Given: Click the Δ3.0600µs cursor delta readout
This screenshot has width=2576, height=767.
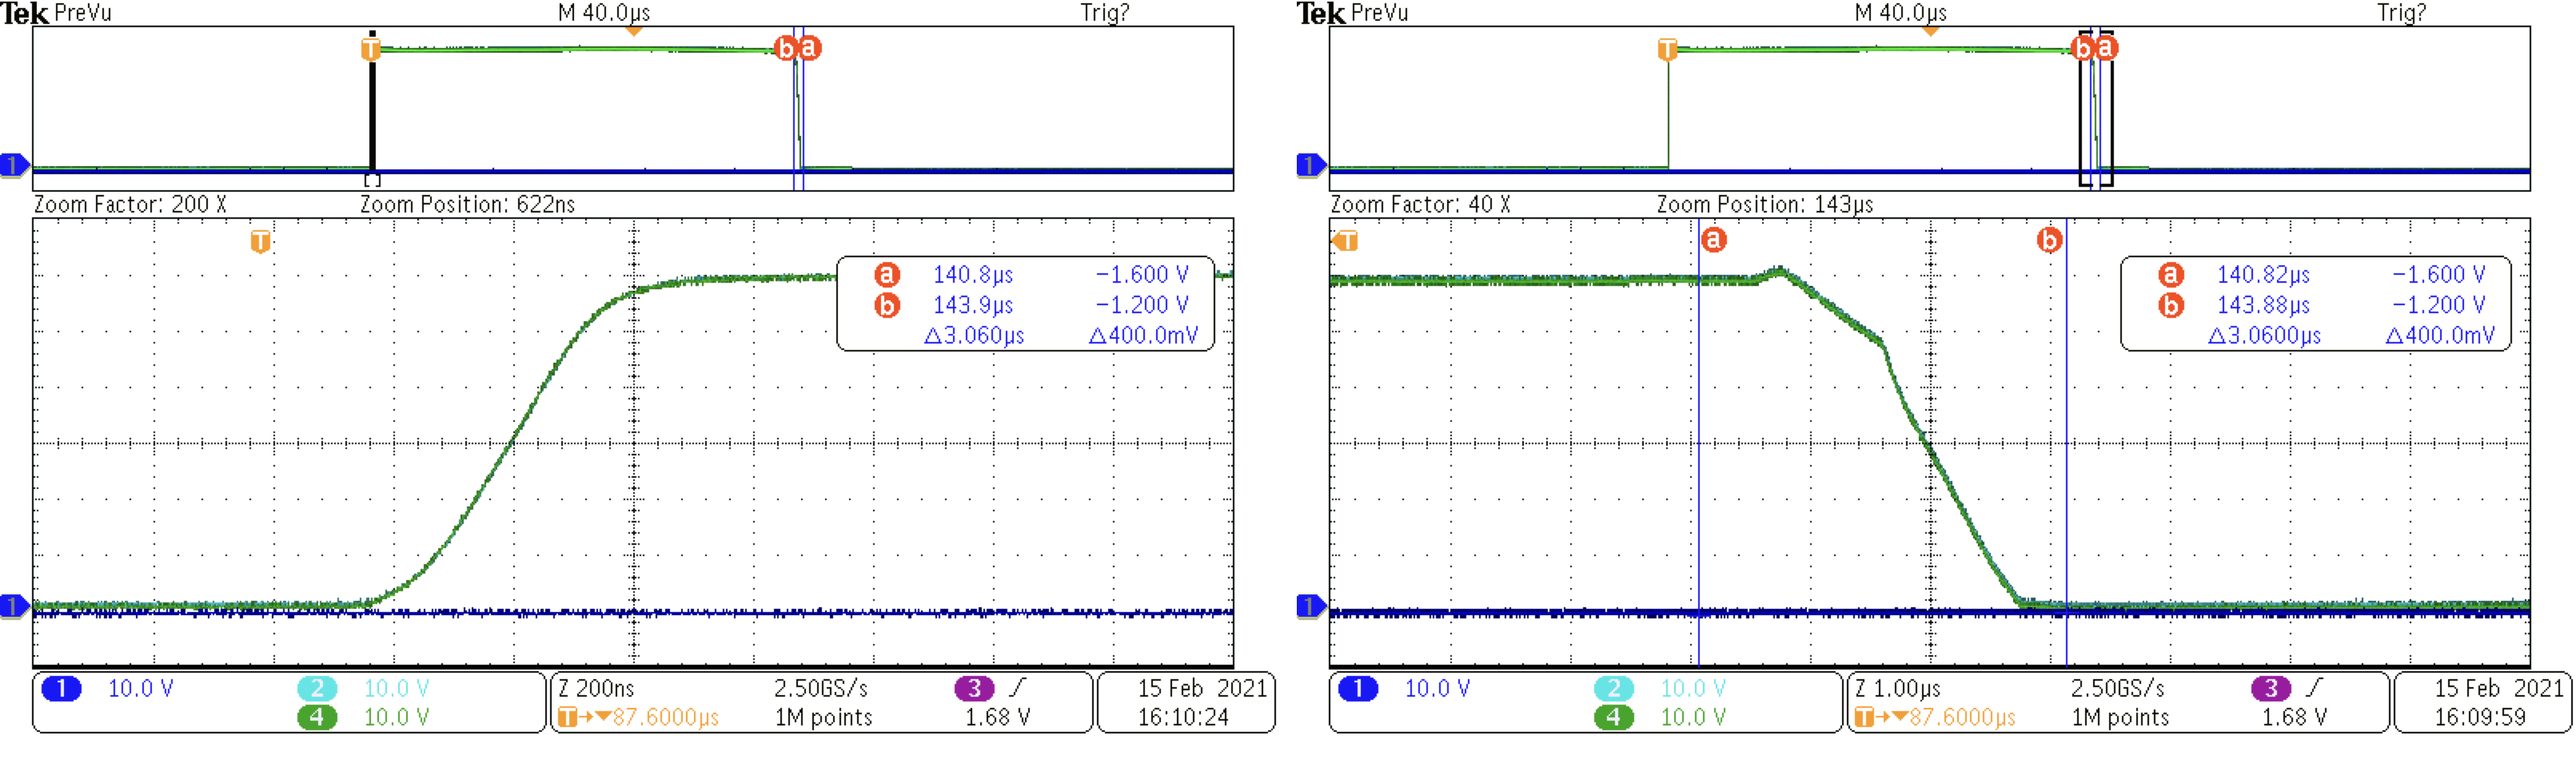Looking at the screenshot, I should 2265,336.
